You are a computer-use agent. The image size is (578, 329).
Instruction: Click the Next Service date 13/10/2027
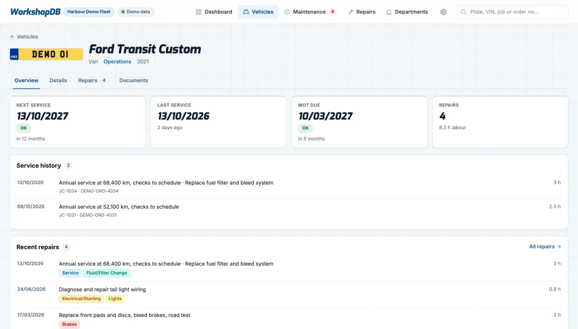pos(43,116)
